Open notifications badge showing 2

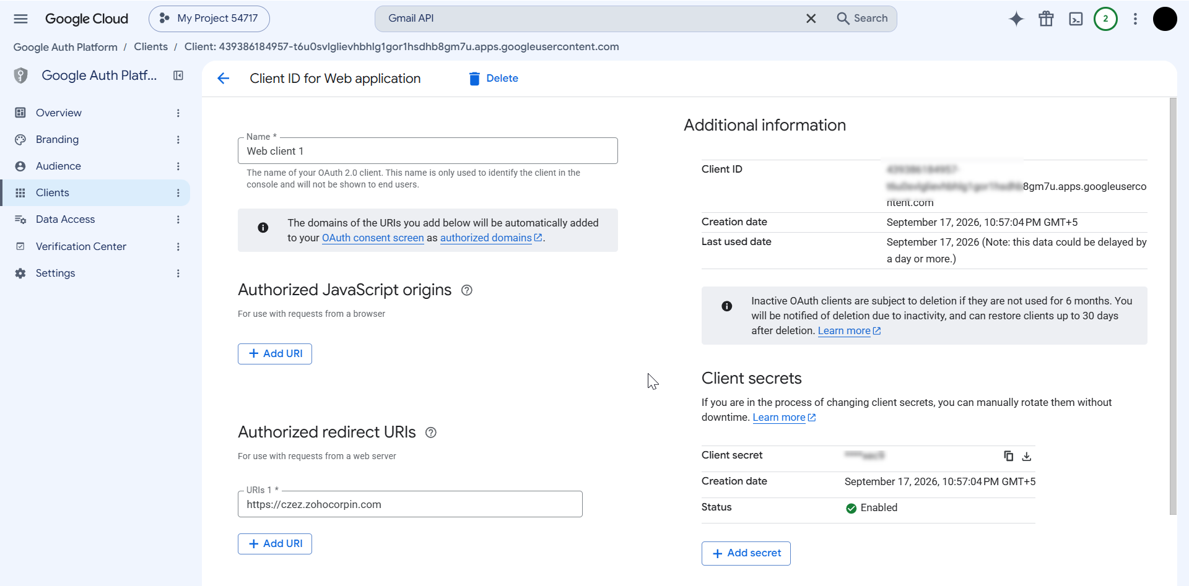[x=1105, y=19]
